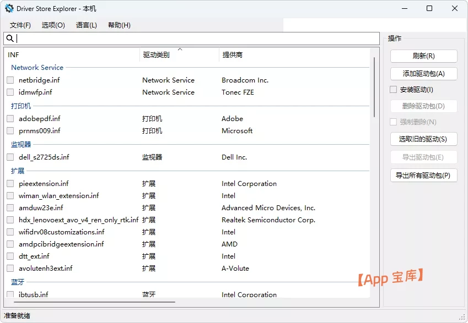Screen dimensions: 468x323
Task: Enable the 安装驱动(I) checkbox
Action: [x=394, y=90]
